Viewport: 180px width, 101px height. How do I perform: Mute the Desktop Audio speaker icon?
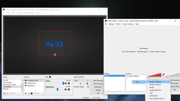coord(66,89)
